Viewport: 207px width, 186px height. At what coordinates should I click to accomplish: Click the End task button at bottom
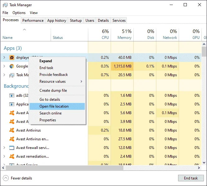coord(191,178)
